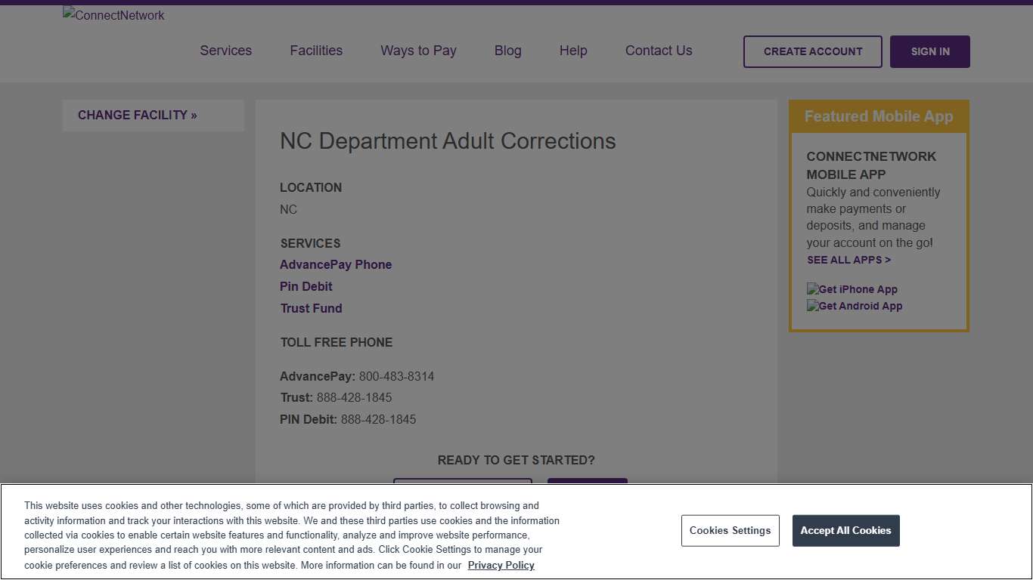
Task: Click the CREATE ACCOUNT button
Action: [812, 51]
